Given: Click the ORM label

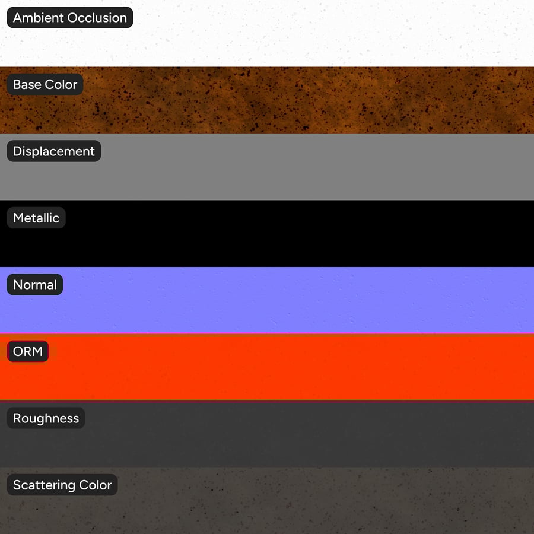Looking at the screenshot, I should point(28,351).
